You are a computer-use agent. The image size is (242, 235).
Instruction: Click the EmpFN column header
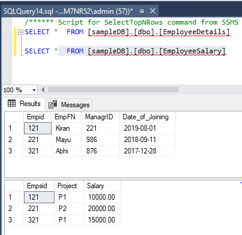tap(66, 117)
